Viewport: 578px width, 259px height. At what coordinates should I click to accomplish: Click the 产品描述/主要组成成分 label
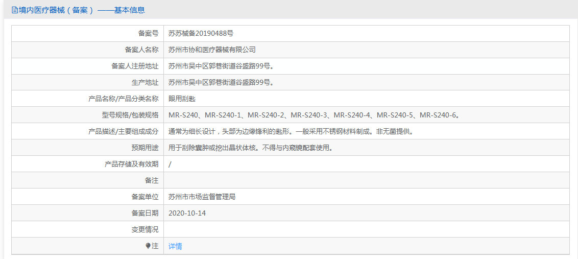click(124, 131)
